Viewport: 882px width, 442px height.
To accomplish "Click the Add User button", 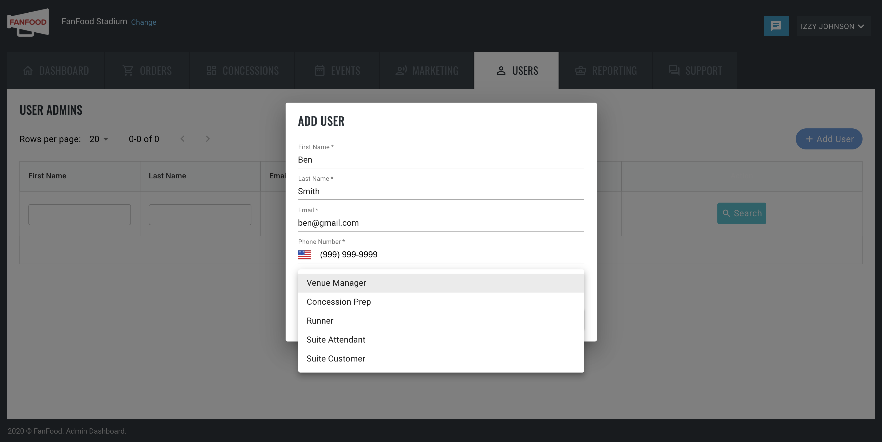I will click(x=829, y=139).
